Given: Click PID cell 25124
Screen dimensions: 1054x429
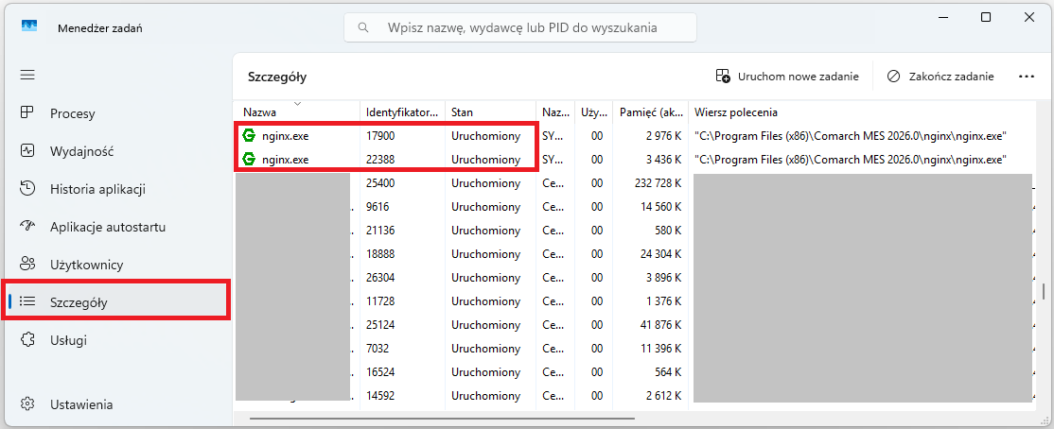Looking at the screenshot, I should (380, 326).
